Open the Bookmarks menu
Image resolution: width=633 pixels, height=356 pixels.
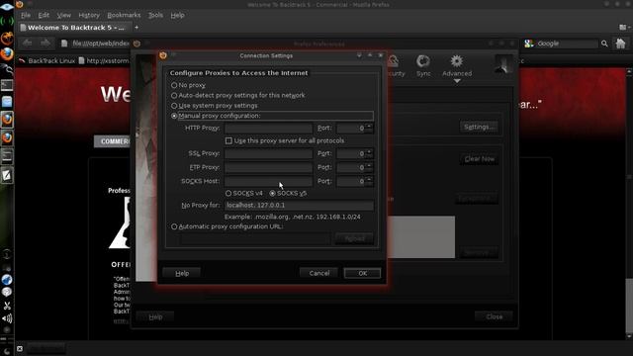click(124, 16)
